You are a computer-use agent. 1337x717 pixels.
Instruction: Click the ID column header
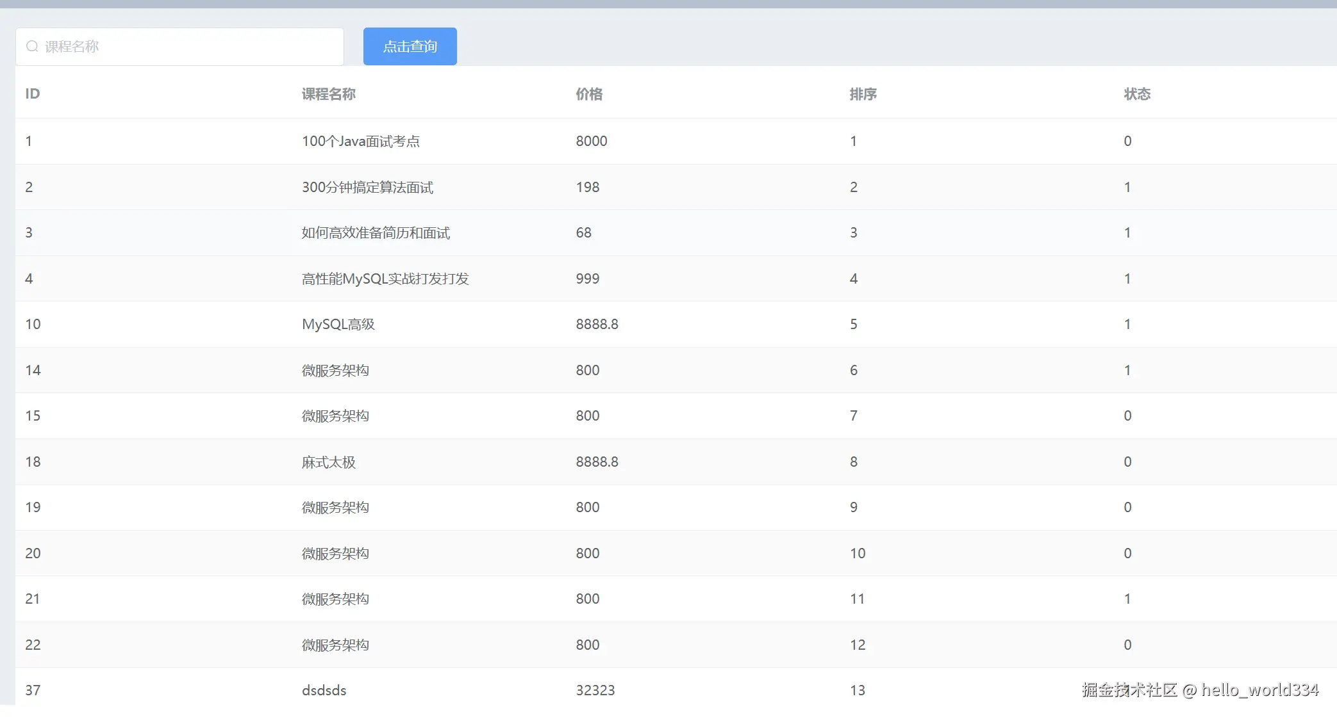(33, 94)
